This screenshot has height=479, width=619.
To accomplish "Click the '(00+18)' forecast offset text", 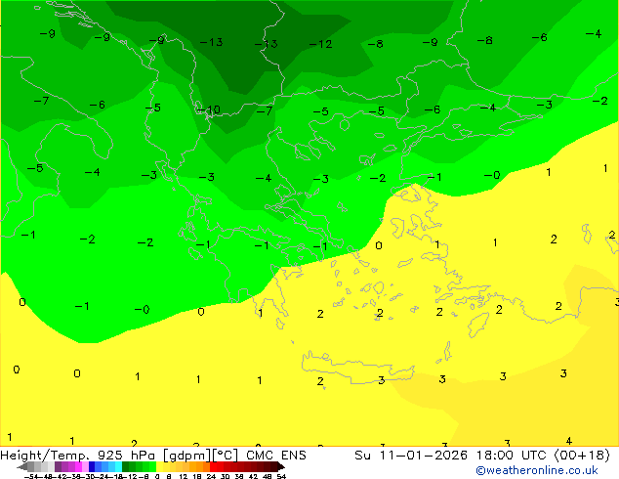I will (x=582, y=456).
